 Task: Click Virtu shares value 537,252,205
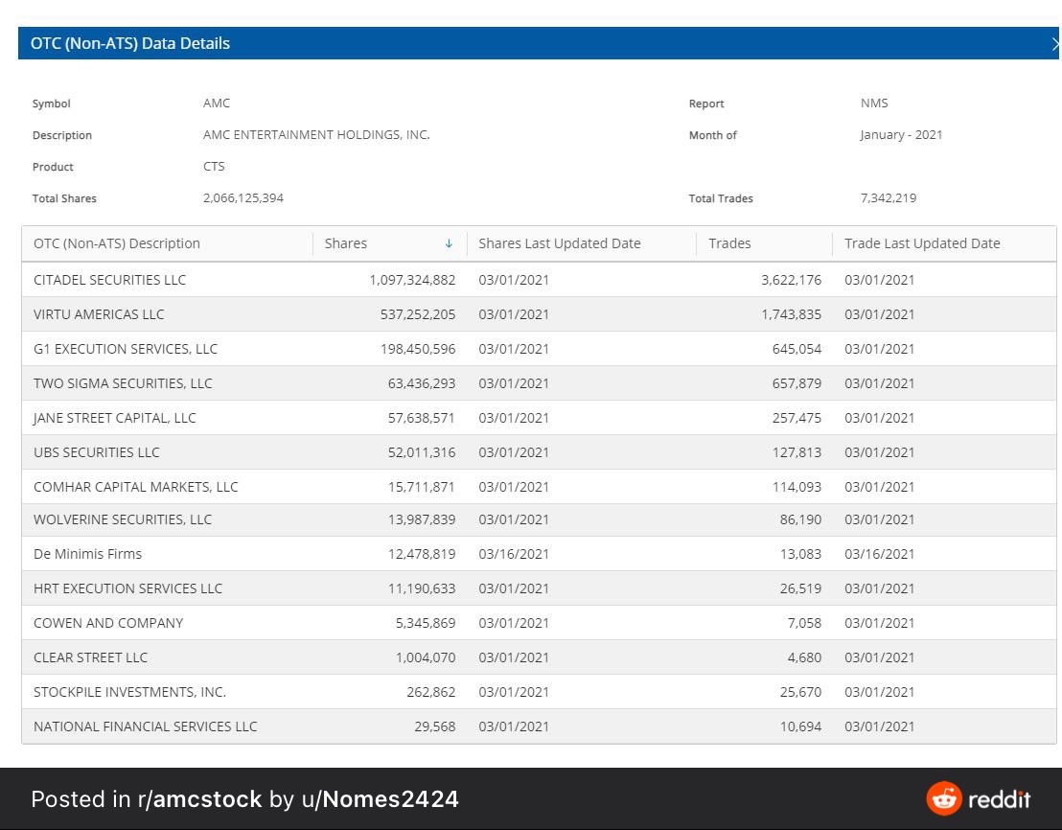(x=418, y=314)
